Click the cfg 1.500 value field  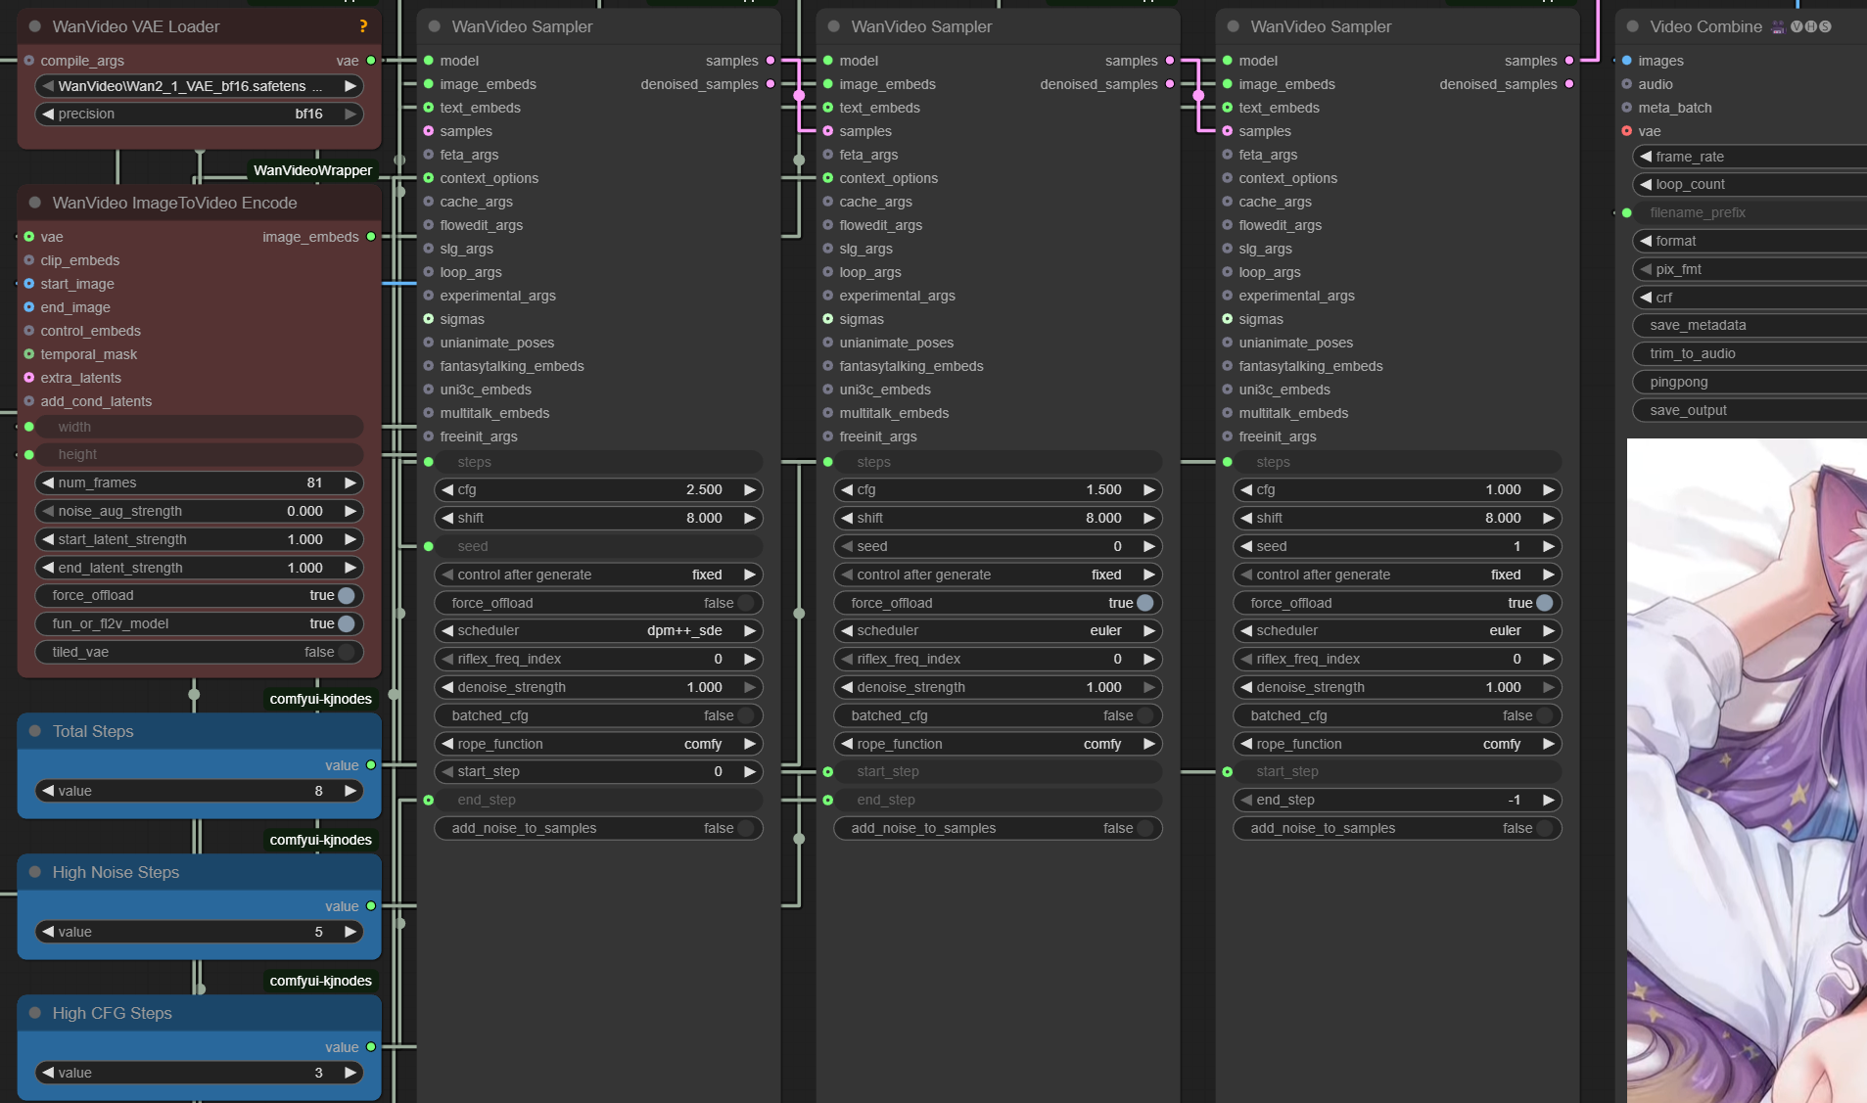(x=999, y=489)
